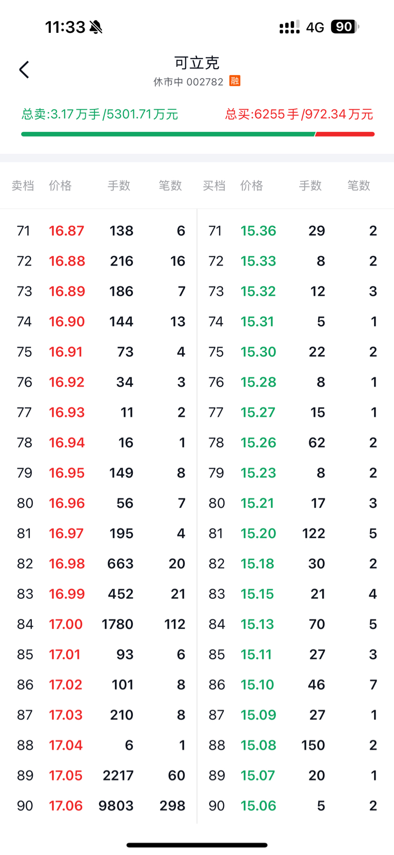
Task: Tap the 手数 header in buy column
Action: (x=310, y=185)
